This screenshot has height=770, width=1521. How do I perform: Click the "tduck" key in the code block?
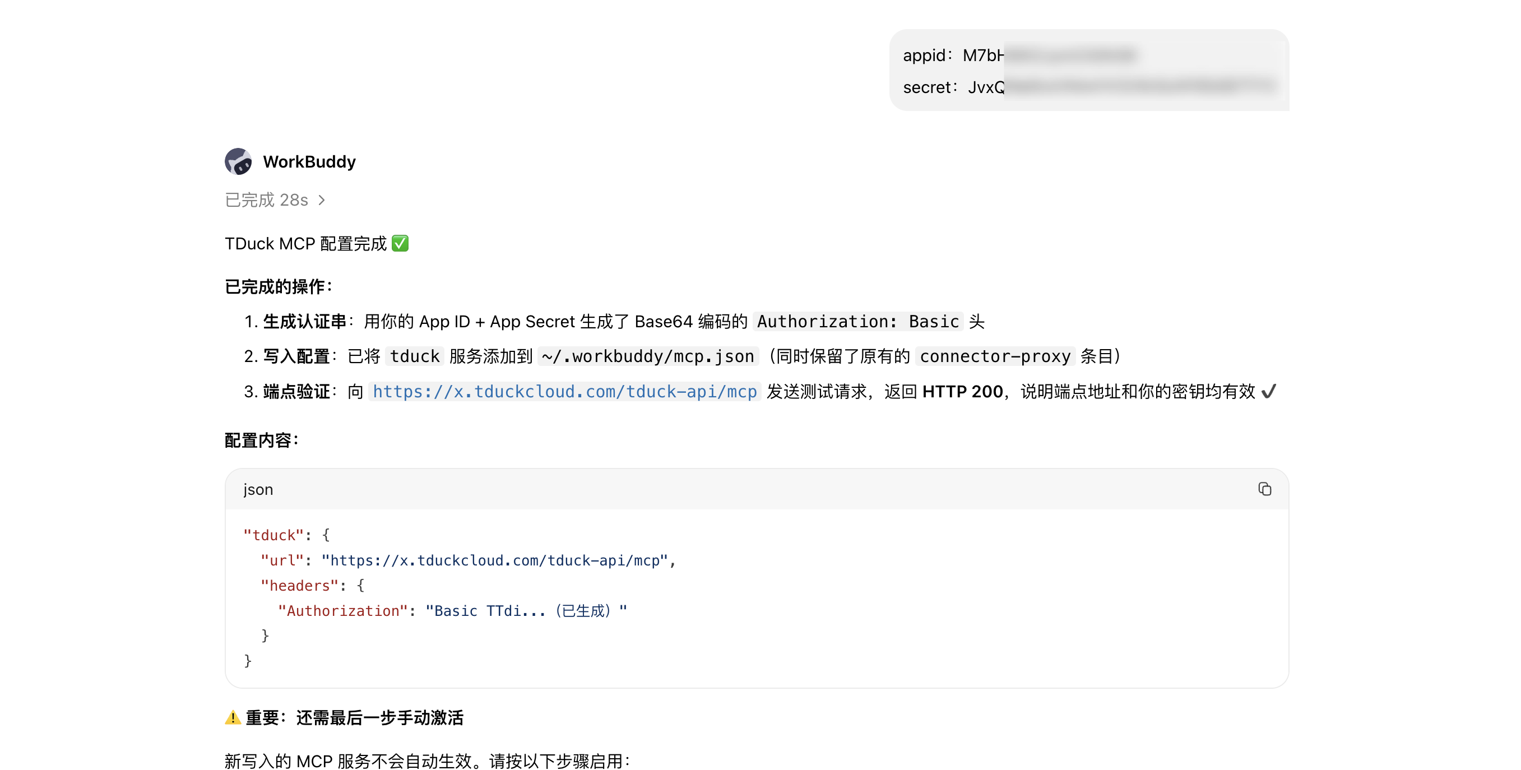click(x=273, y=535)
